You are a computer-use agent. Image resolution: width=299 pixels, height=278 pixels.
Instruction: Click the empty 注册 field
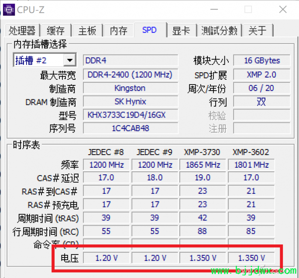[261, 129]
